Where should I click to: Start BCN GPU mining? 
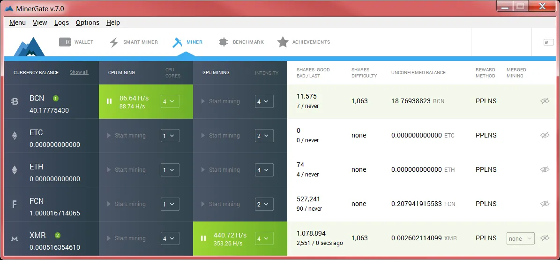[x=220, y=101]
